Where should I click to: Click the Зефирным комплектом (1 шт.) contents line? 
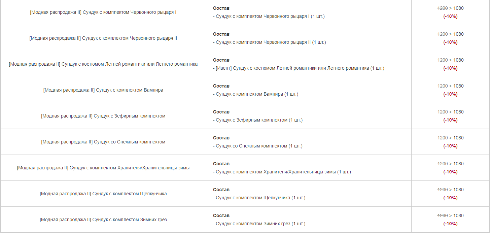coord(258,120)
